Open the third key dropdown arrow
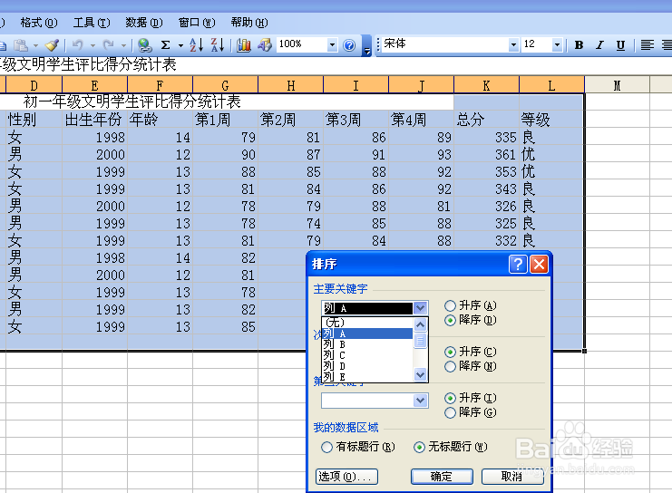 click(x=421, y=401)
